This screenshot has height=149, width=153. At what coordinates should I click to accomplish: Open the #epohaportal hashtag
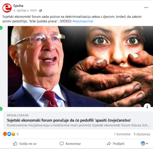(83, 21)
